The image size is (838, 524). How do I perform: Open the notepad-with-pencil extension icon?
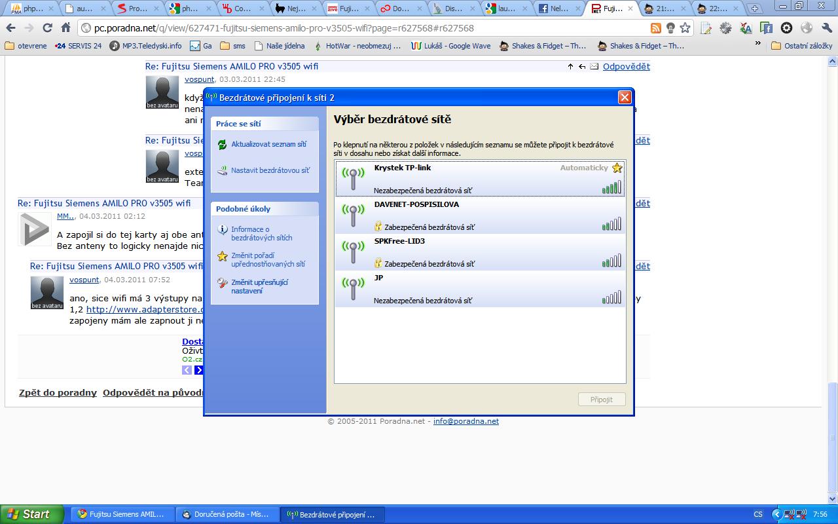[x=706, y=28]
